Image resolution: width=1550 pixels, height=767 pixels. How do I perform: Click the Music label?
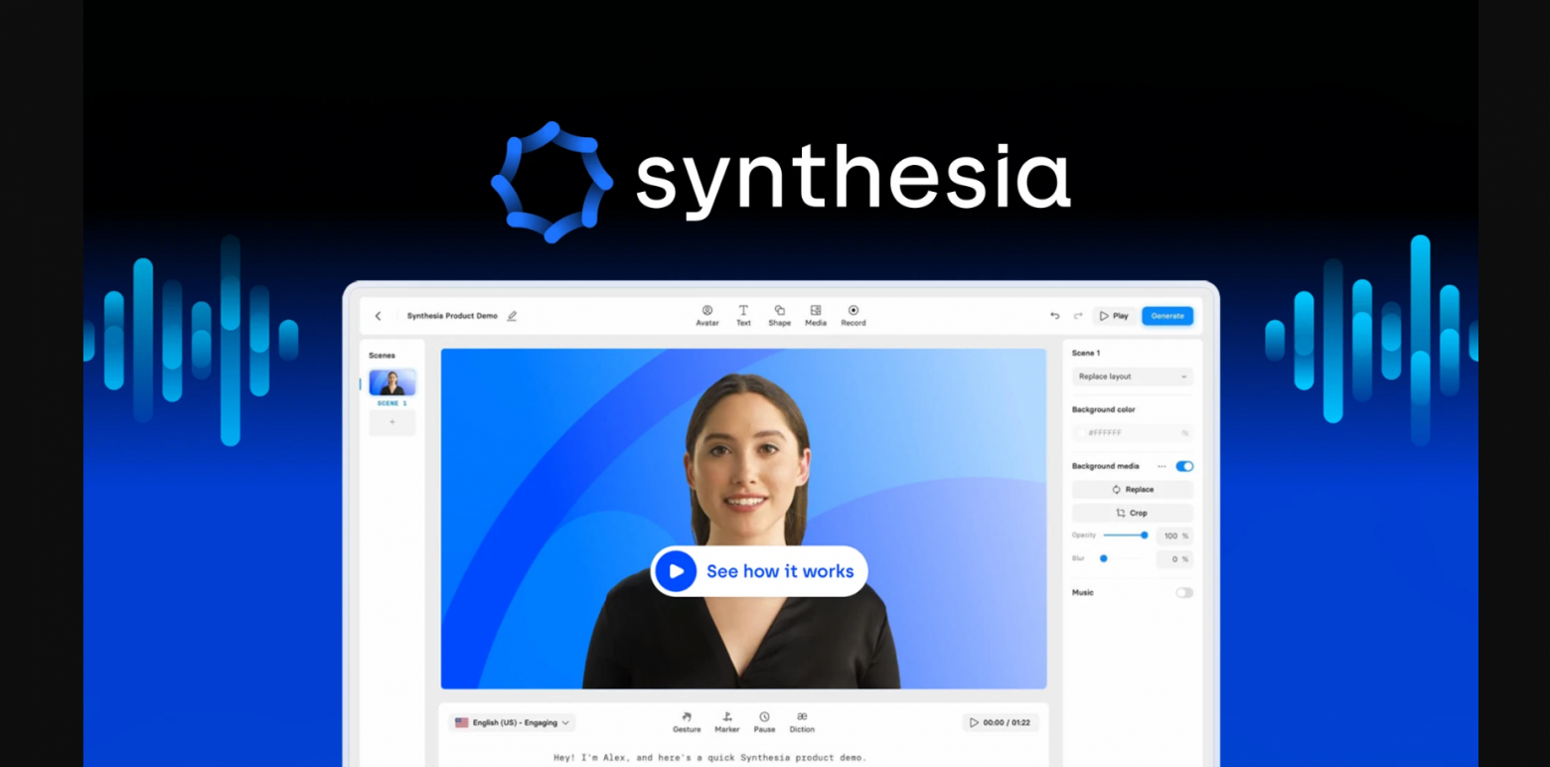1083,593
